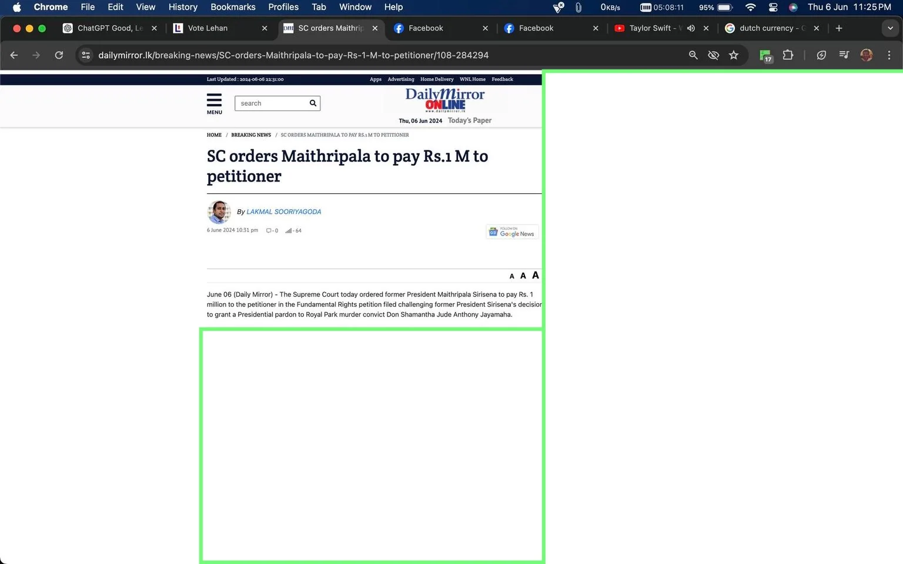Reload the page with refresh icon
The width and height of the screenshot is (903, 564).
(x=59, y=55)
